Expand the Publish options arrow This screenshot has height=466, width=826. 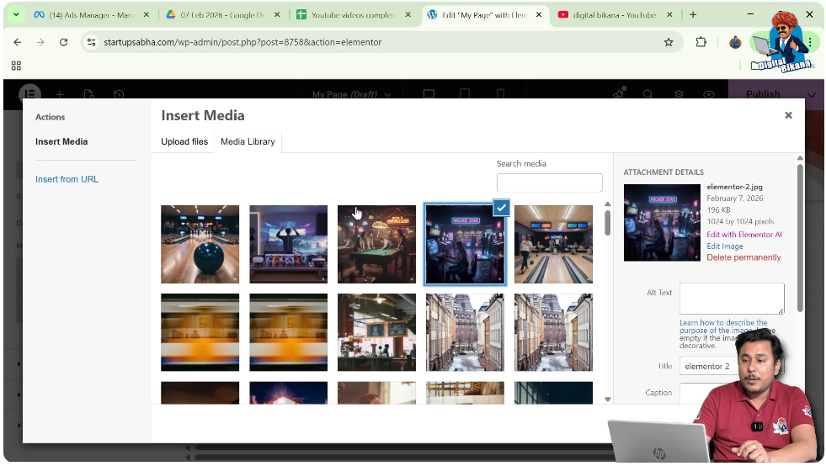coord(811,94)
